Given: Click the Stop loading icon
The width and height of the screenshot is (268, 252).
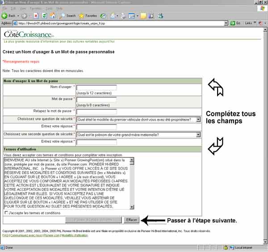Looking at the screenshot, I should click(x=36, y=16).
